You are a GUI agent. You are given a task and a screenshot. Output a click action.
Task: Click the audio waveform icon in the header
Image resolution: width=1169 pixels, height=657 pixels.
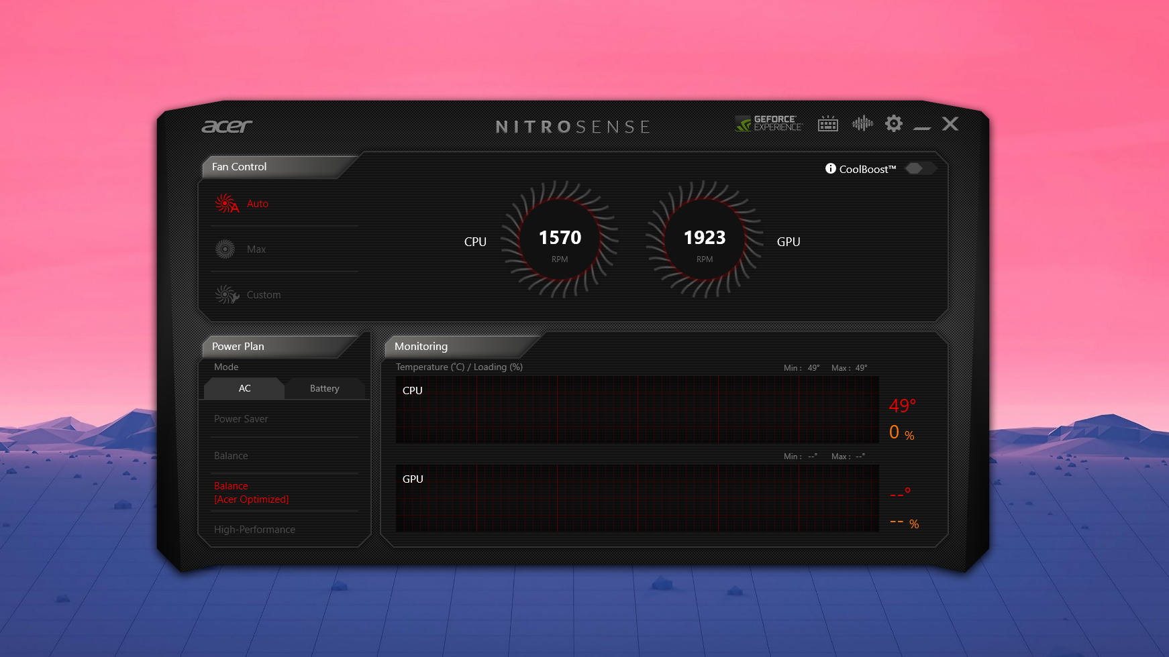(x=862, y=124)
